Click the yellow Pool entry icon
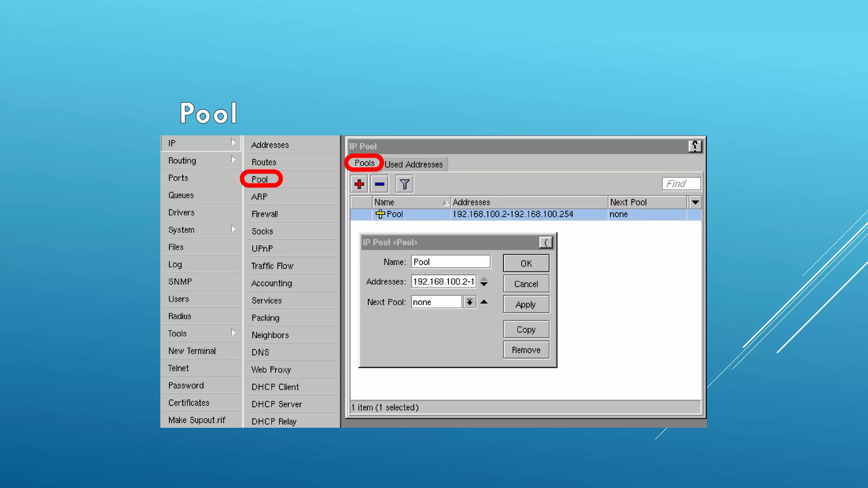Screen dimensions: 868x488 coord(380,214)
